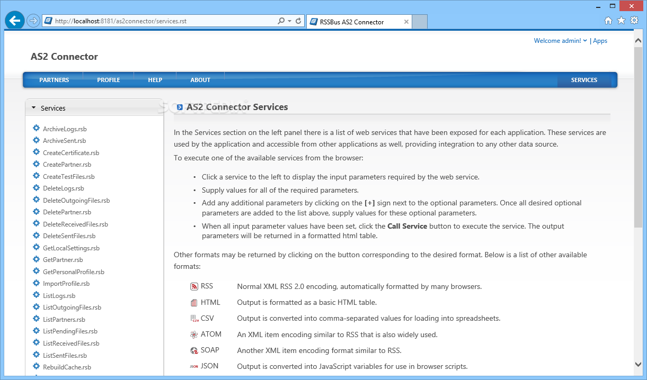647x380 pixels.
Task: Click the CSV format icon
Action: [194, 319]
